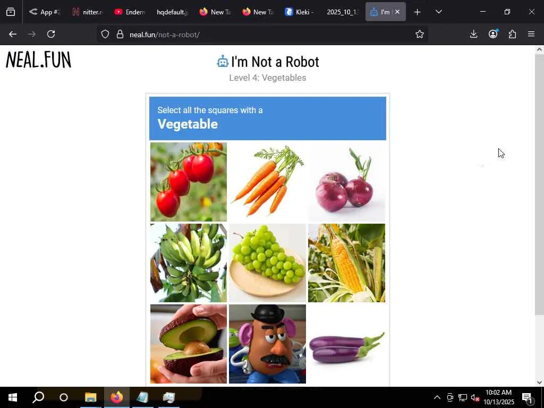Open the Firefox hamburger application menu
This screenshot has width=544, height=408.
(531, 34)
